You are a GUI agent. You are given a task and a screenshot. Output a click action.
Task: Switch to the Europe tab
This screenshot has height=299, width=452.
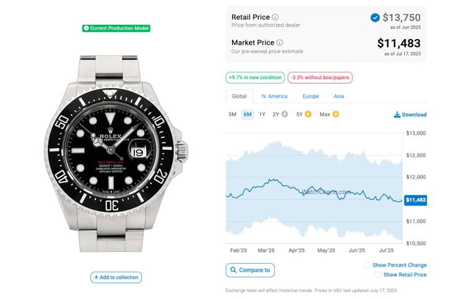click(310, 97)
